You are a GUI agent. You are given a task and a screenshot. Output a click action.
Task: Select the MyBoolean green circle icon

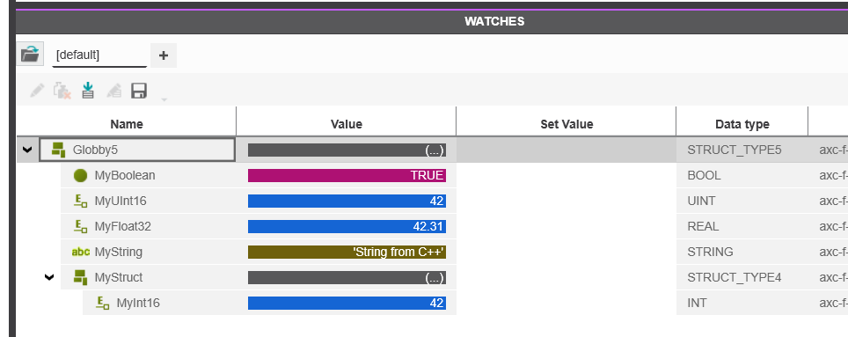[x=81, y=175]
